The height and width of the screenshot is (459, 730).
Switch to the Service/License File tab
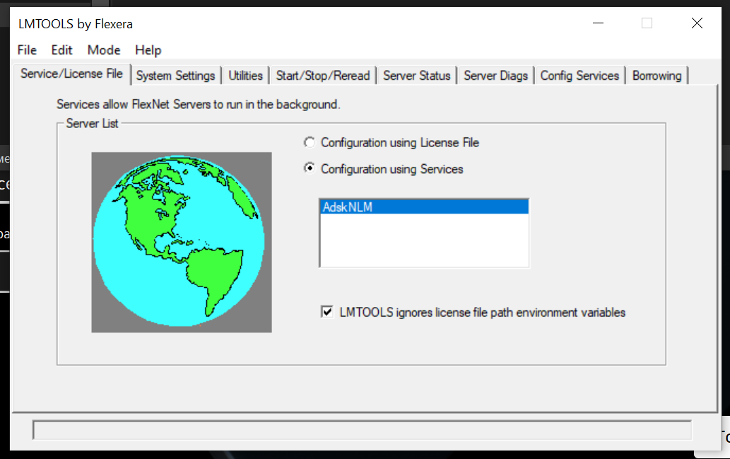[71, 74]
